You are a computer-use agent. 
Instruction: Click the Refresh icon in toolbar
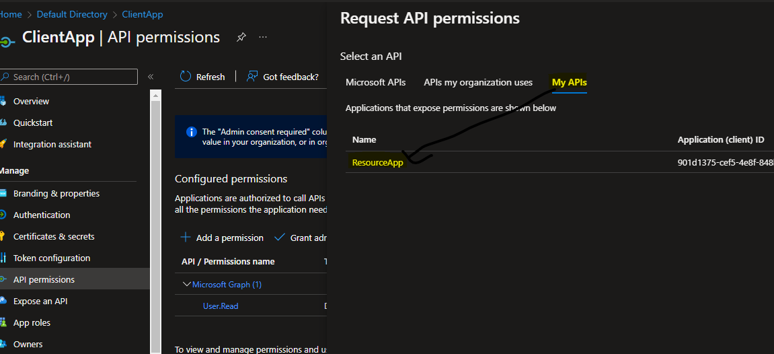pyautogui.click(x=186, y=77)
